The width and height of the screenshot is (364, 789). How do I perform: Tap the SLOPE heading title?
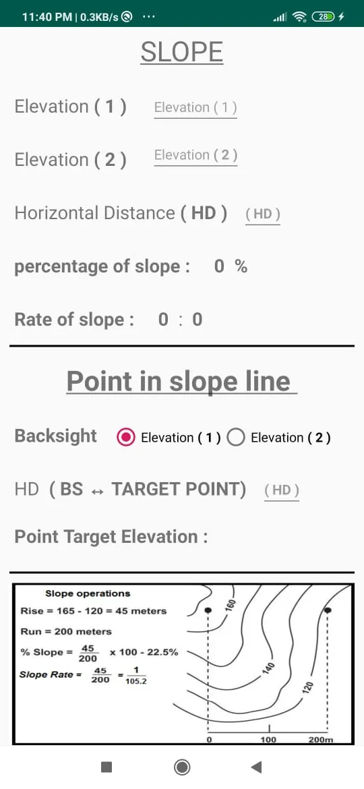[181, 52]
